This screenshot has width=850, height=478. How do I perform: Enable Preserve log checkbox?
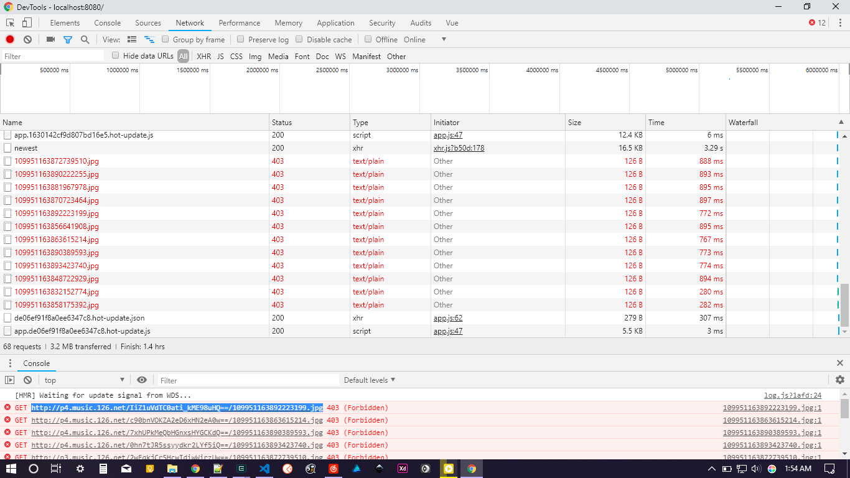241,39
